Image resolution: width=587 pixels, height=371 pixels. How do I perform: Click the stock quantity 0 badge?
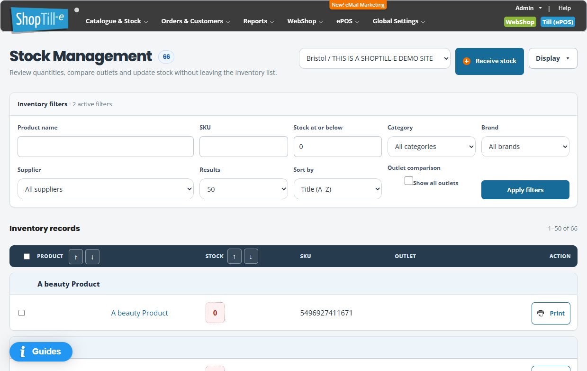click(x=215, y=313)
